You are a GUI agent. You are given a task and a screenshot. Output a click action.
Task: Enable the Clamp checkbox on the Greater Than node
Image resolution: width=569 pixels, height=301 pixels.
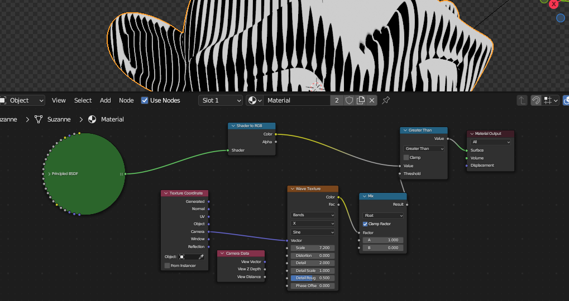coord(406,158)
